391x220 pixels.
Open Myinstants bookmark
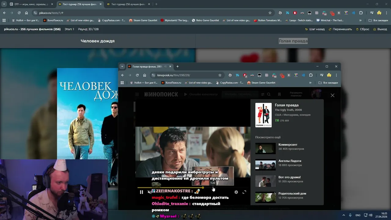(174, 20)
